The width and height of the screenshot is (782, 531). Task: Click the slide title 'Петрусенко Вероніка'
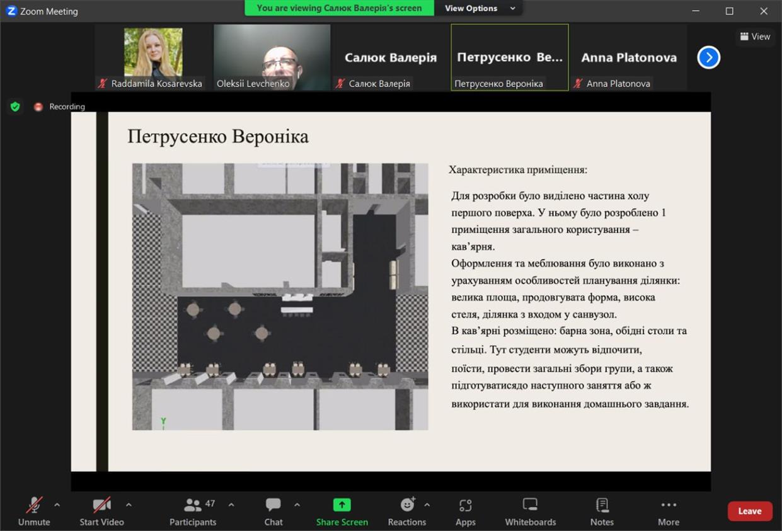click(218, 136)
